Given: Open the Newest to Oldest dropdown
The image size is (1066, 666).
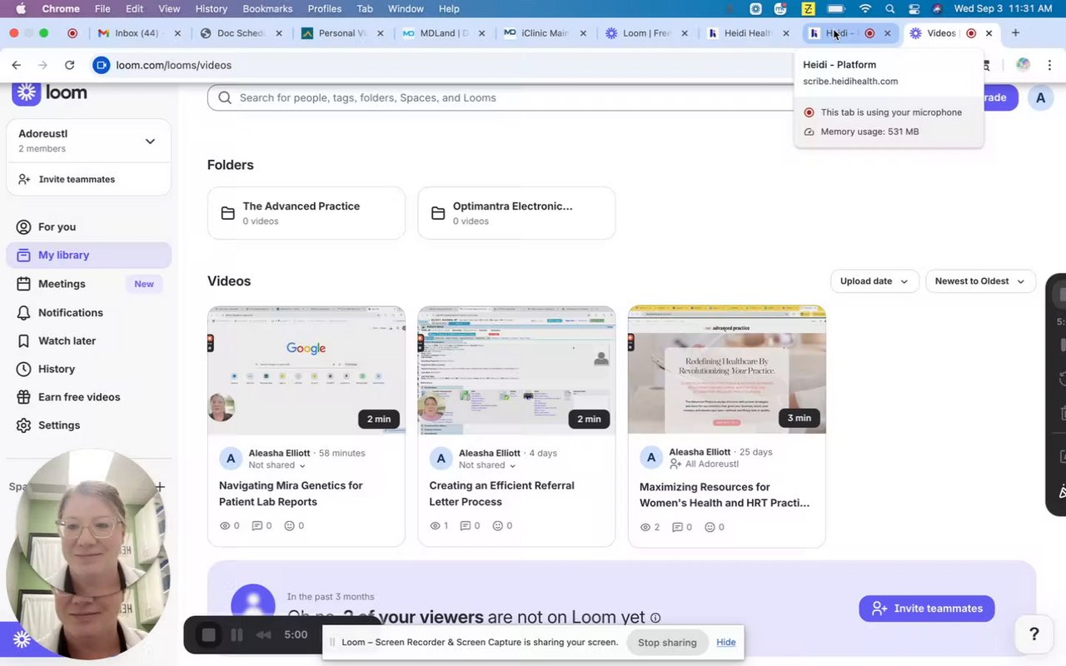Looking at the screenshot, I should (980, 281).
